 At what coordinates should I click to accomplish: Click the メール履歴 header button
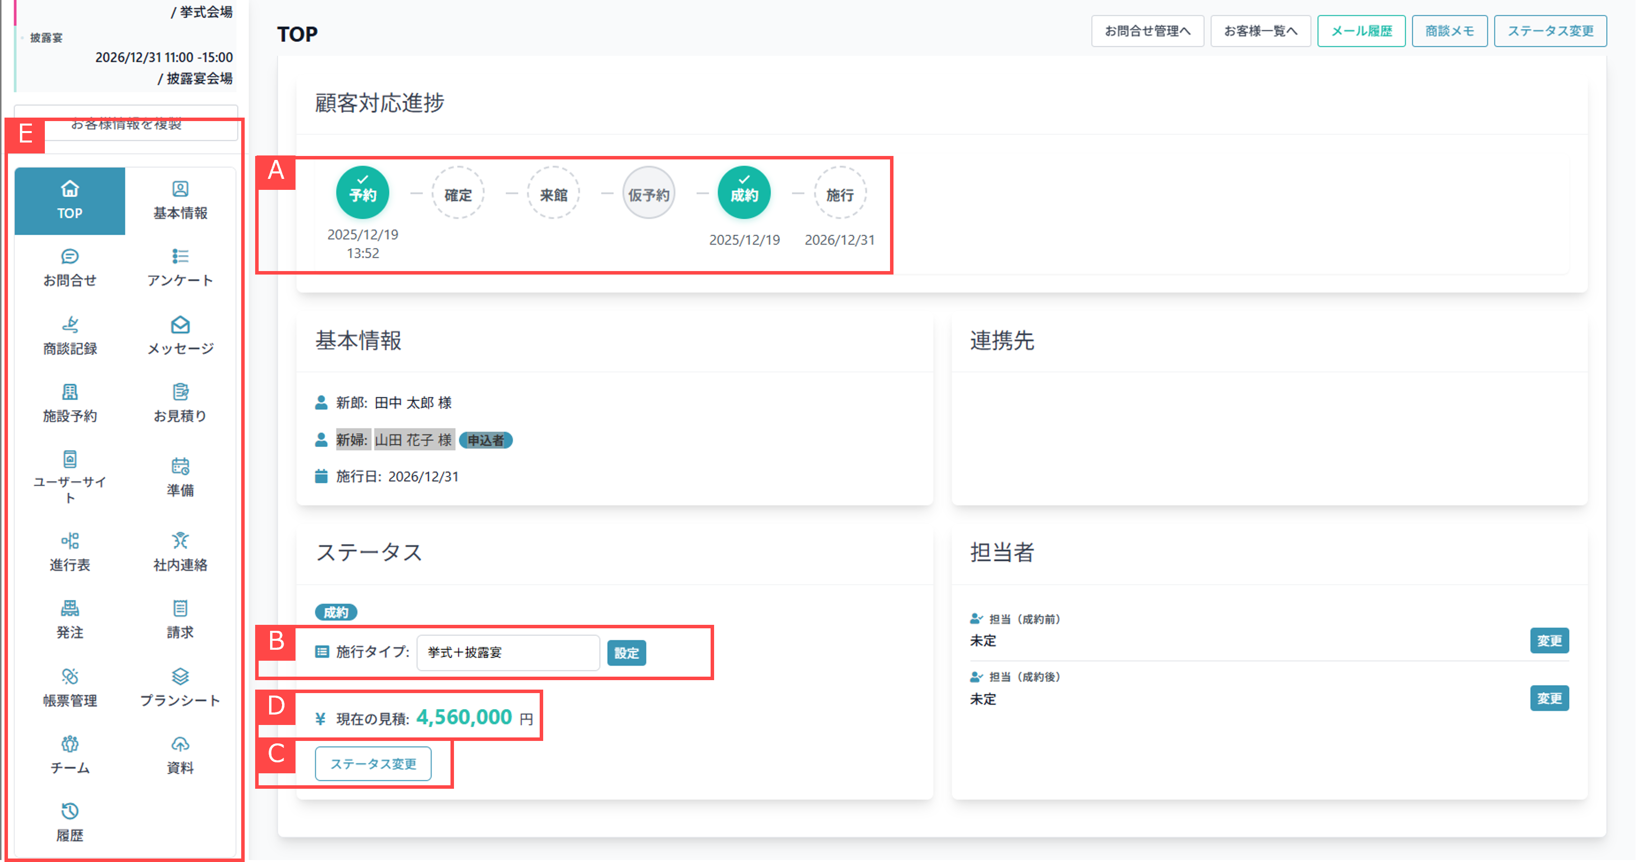1361,31
